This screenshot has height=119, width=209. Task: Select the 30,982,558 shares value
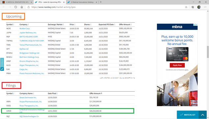88,29
